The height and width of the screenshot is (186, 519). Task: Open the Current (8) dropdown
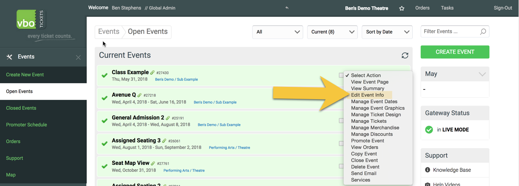click(x=332, y=32)
